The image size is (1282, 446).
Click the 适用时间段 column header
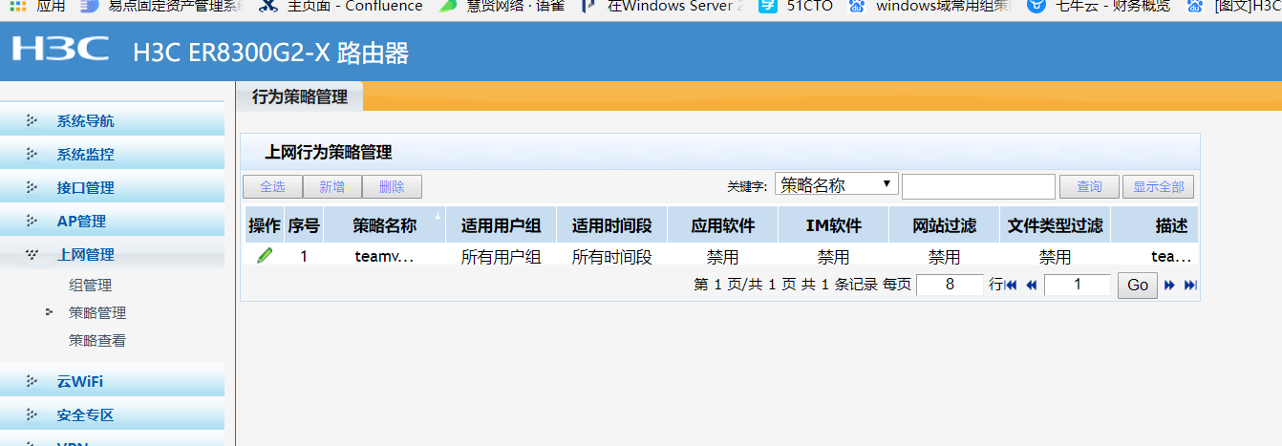[x=612, y=225]
